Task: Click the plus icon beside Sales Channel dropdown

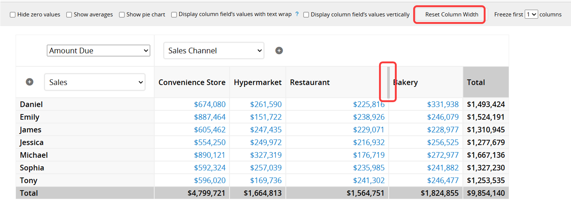Action: (x=279, y=51)
